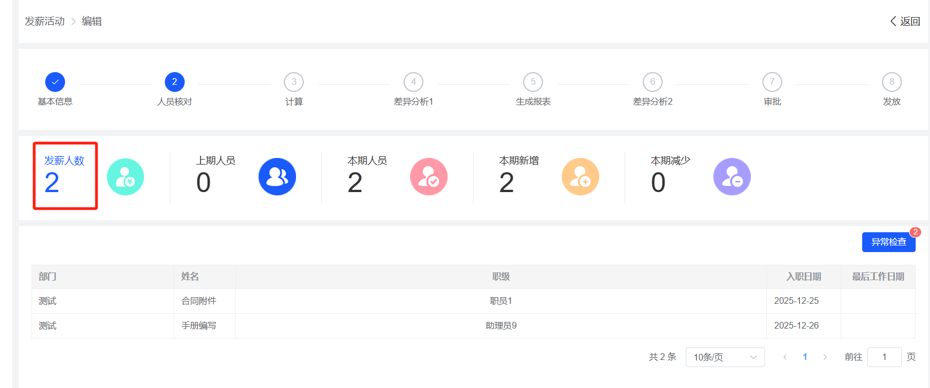Click the back arrow beside 返回
Image resolution: width=930 pixels, height=388 pixels.
point(894,21)
